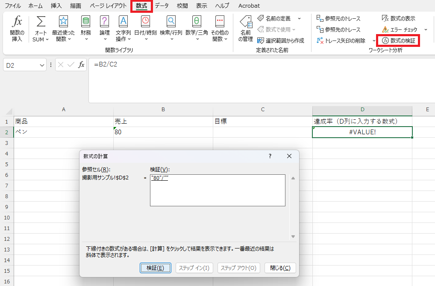Viewport: 435px width, 286px height.
Task: Click Evaluate Formula (数式の検証) in ribbon
Action: [x=399, y=40]
